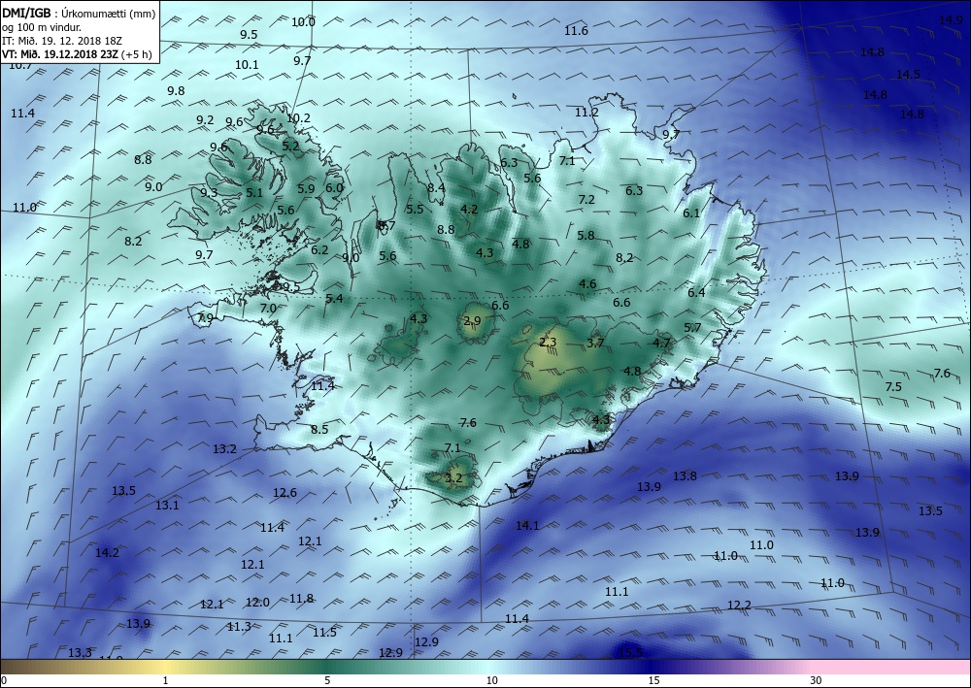
Task: Click the 3.7 value on the map
Action: tap(595, 343)
